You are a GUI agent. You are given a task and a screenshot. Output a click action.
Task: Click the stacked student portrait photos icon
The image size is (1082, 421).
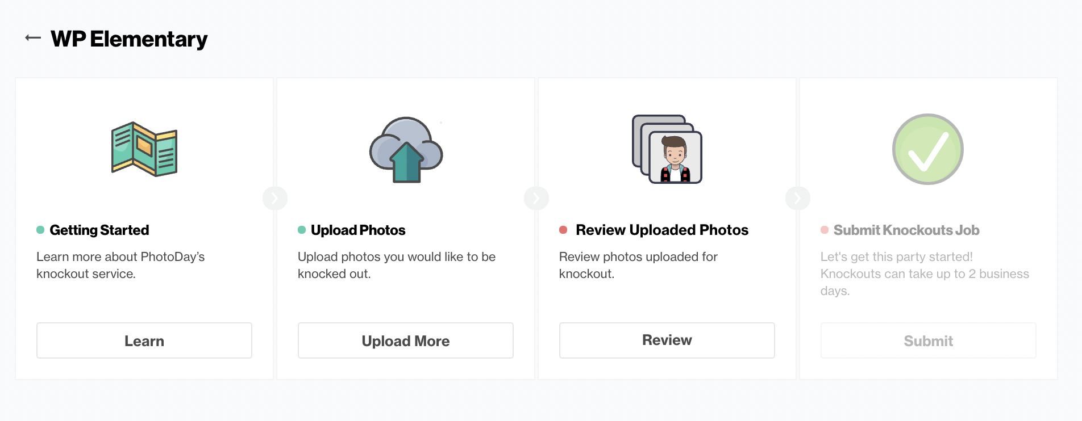(x=667, y=149)
